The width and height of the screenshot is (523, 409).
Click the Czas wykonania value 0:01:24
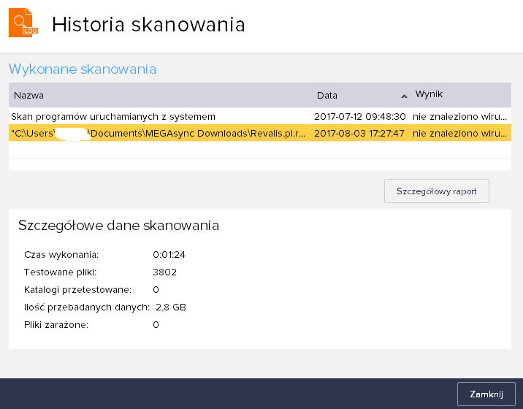point(169,255)
